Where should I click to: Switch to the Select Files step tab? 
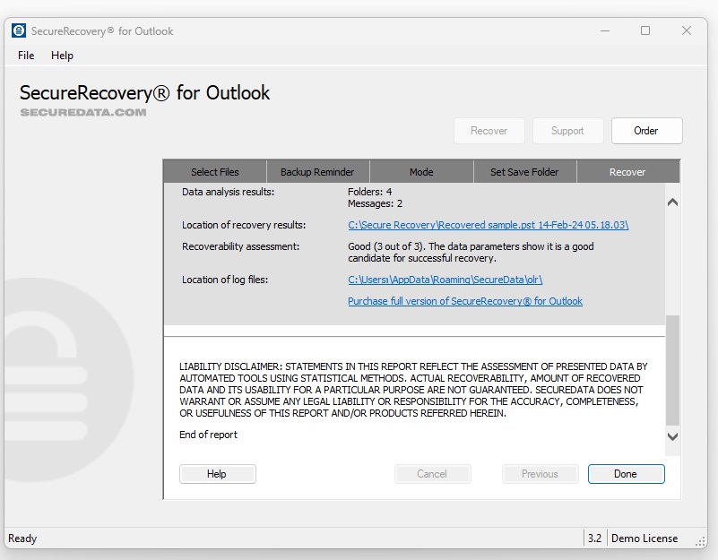(x=215, y=172)
